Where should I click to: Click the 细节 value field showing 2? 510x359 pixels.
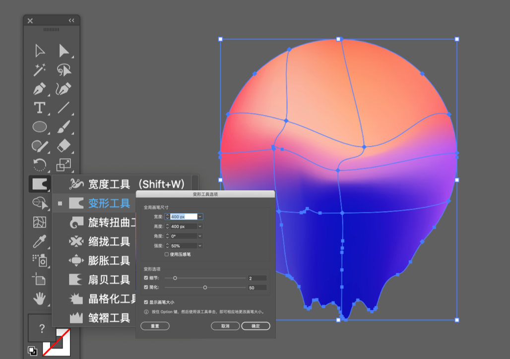tap(257, 278)
